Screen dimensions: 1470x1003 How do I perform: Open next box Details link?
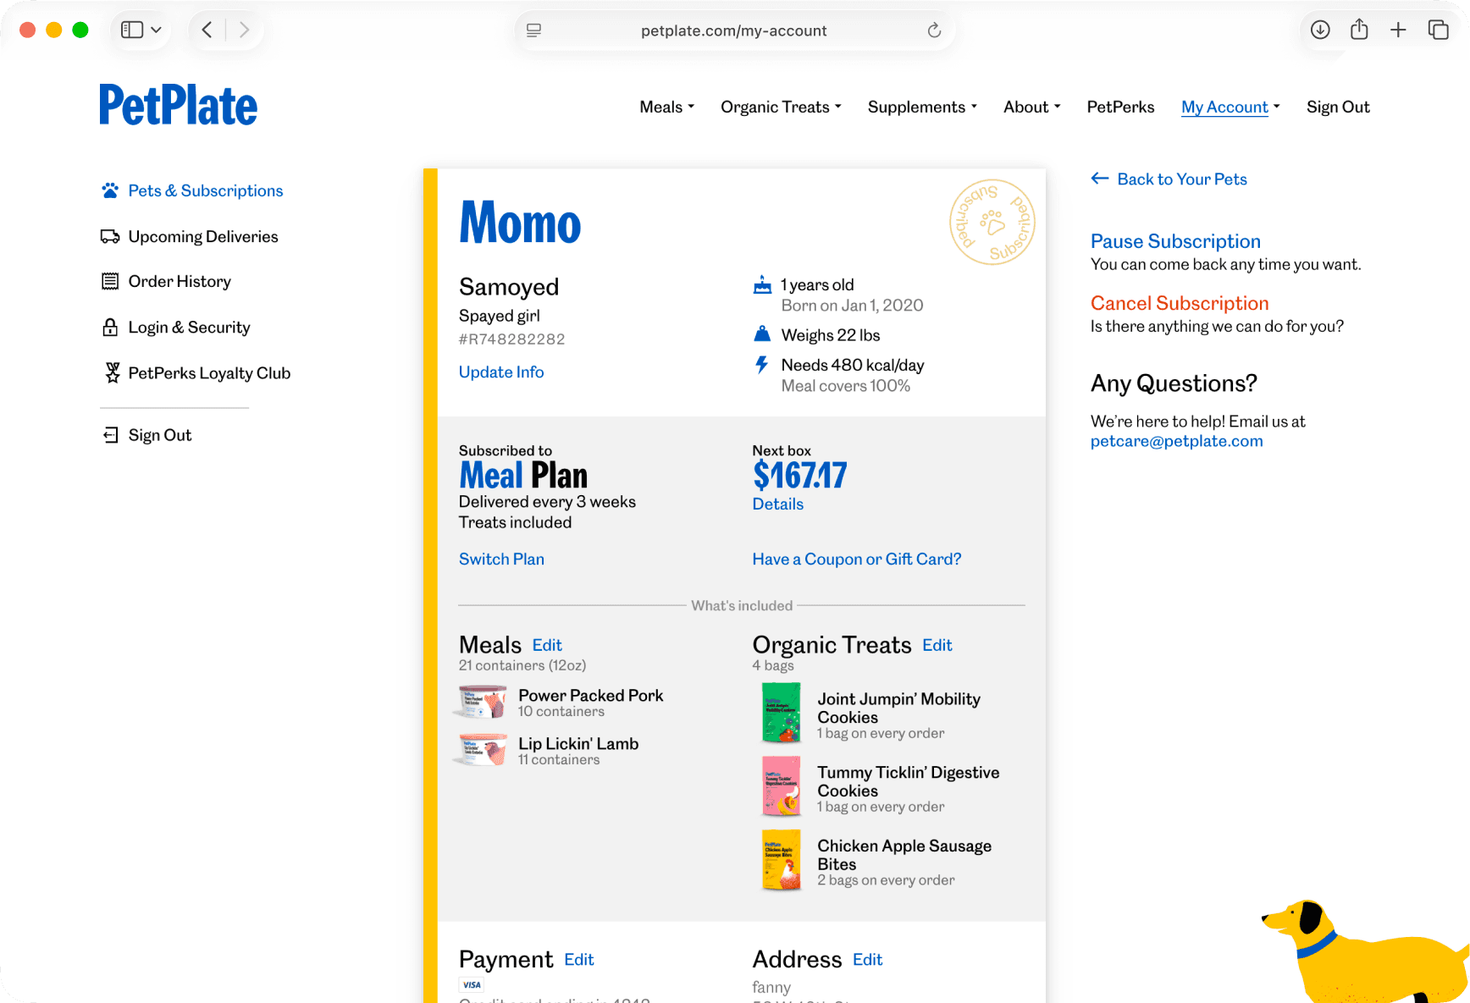(x=777, y=504)
